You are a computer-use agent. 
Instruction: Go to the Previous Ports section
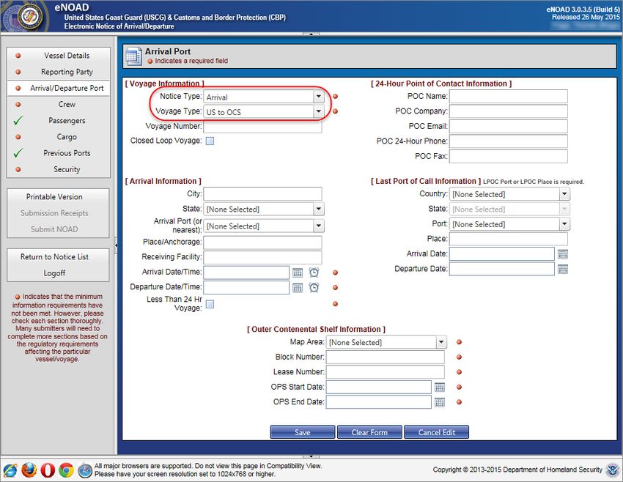59,153
